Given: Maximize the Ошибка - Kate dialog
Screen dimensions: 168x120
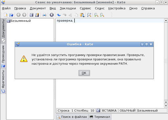Looking at the screenshot, I should coord(147,44).
